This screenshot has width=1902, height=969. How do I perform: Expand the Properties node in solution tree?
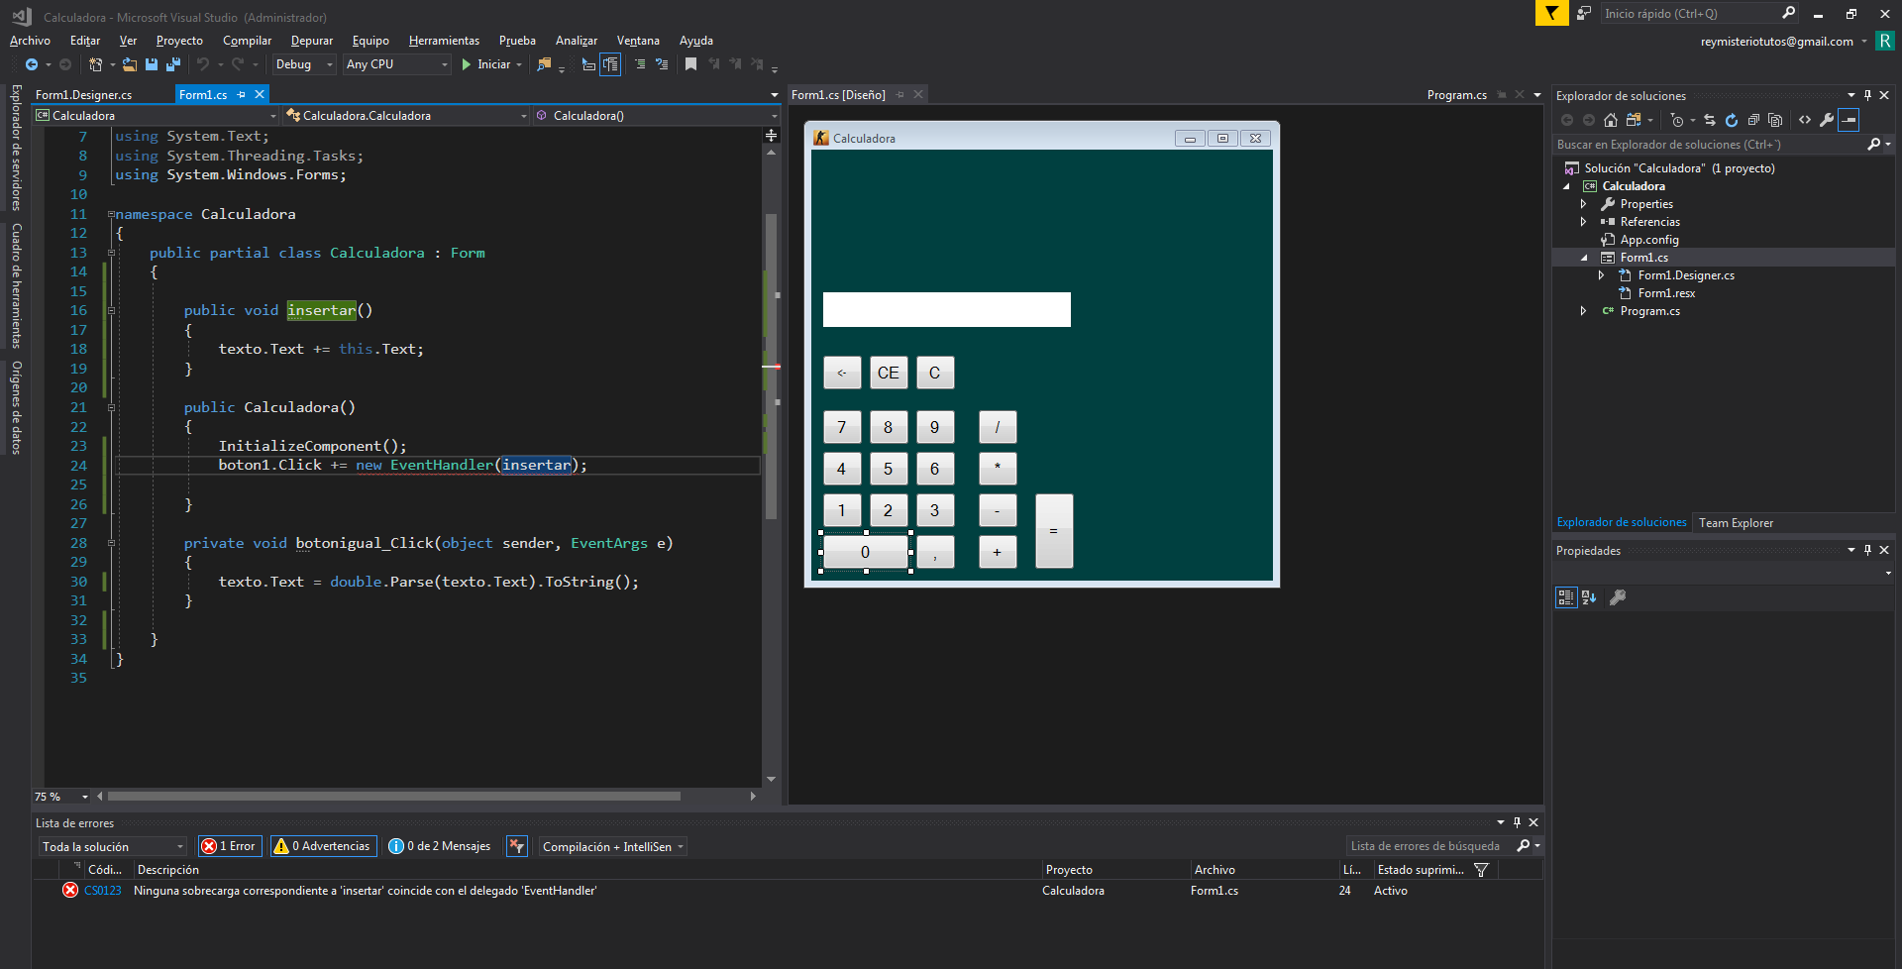(1584, 204)
